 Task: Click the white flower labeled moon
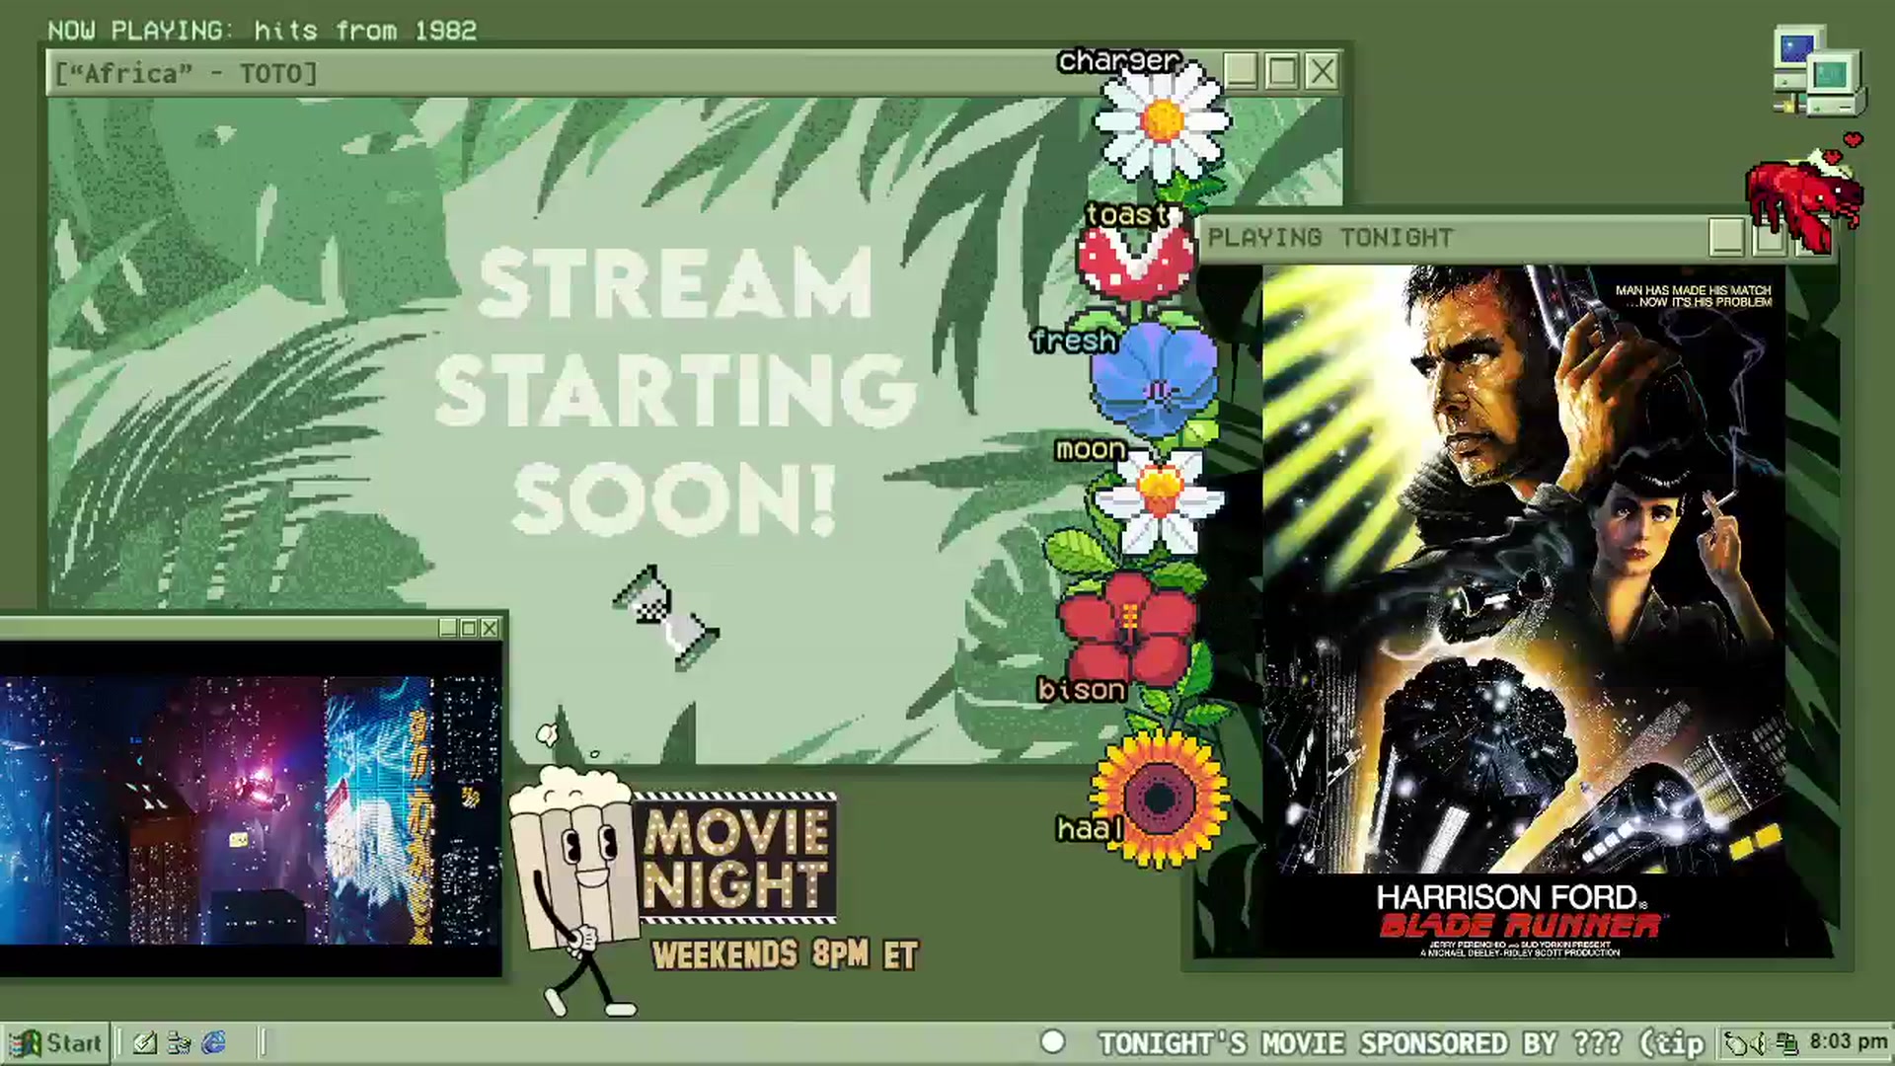(1159, 501)
